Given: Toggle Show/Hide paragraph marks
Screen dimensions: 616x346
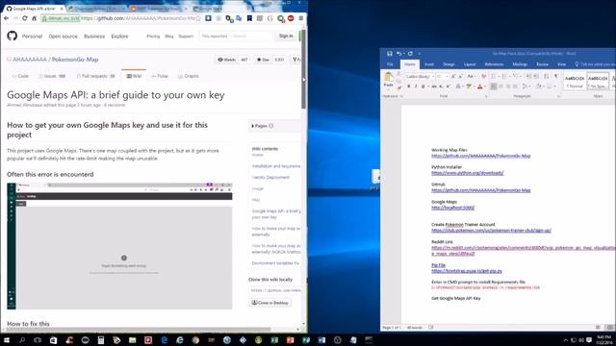Looking at the screenshot, I should 556,76.
